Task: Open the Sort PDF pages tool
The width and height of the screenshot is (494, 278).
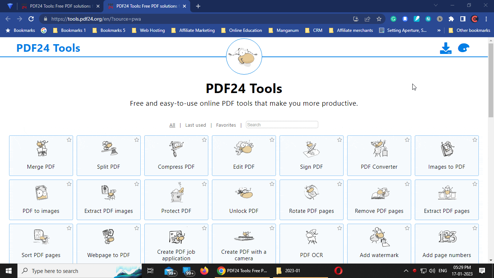Action: tap(41, 244)
